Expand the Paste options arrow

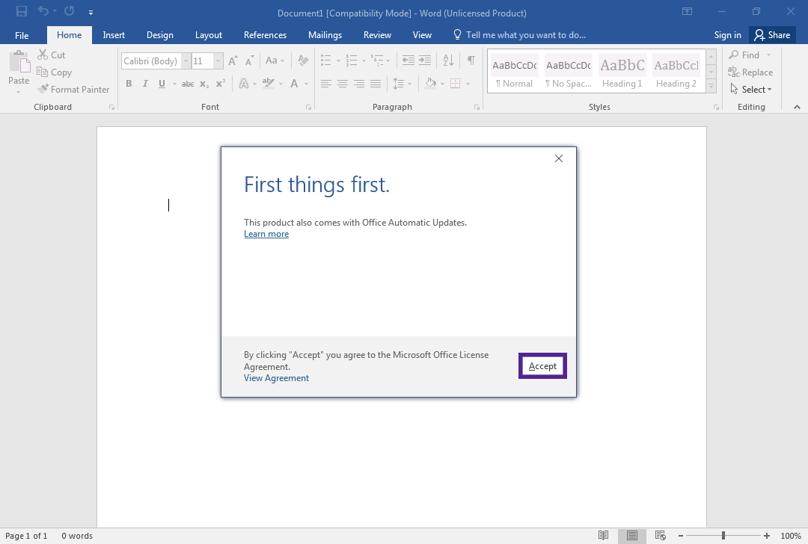(x=19, y=92)
